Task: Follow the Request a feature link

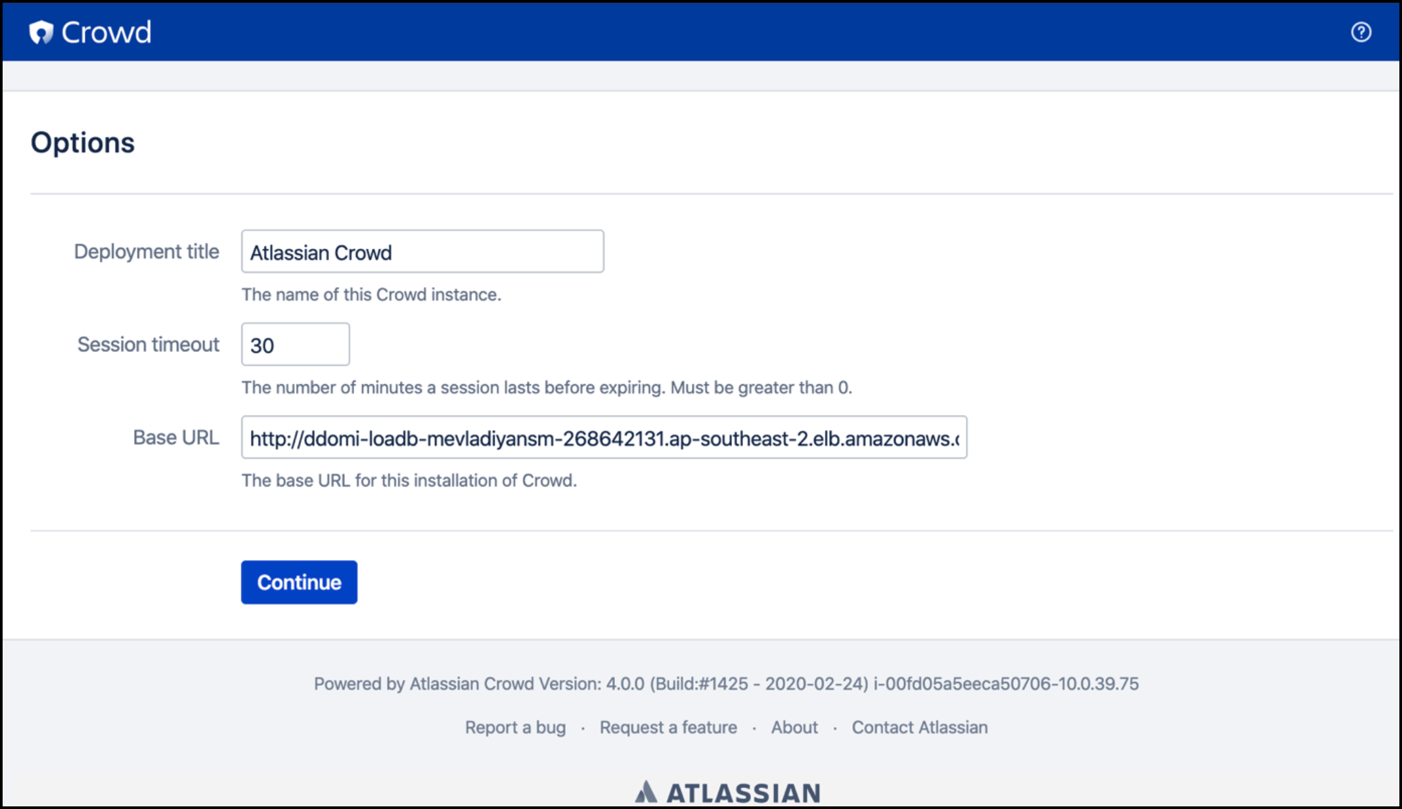Action: pyautogui.click(x=667, y=728)
